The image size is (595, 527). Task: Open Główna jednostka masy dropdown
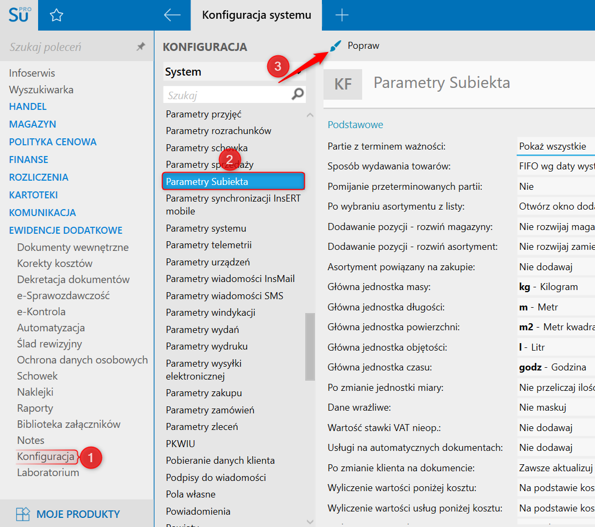pos(556,287)
